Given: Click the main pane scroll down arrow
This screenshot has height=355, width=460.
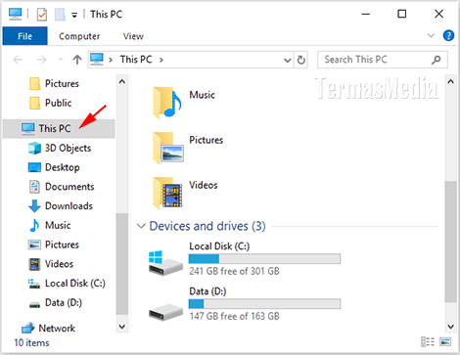Looking at the screenshot, I should [x=450, y=326].
